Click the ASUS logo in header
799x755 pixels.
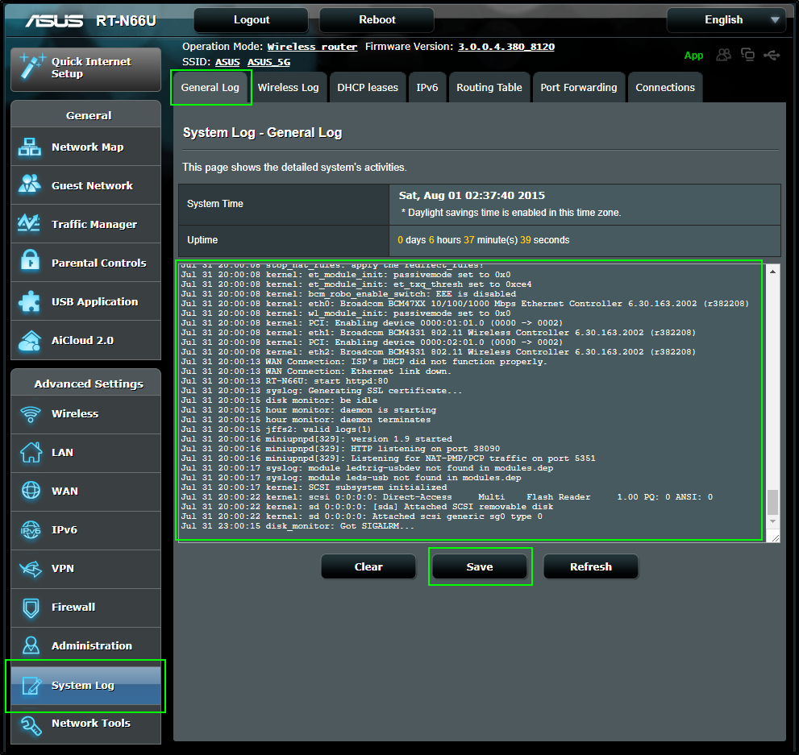click(54, 20)
